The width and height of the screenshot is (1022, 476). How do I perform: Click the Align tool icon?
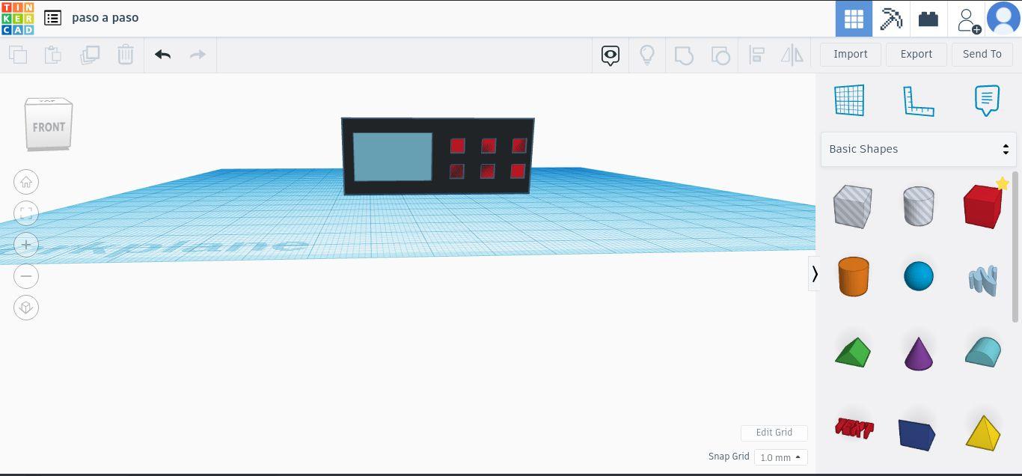(756, 55)
